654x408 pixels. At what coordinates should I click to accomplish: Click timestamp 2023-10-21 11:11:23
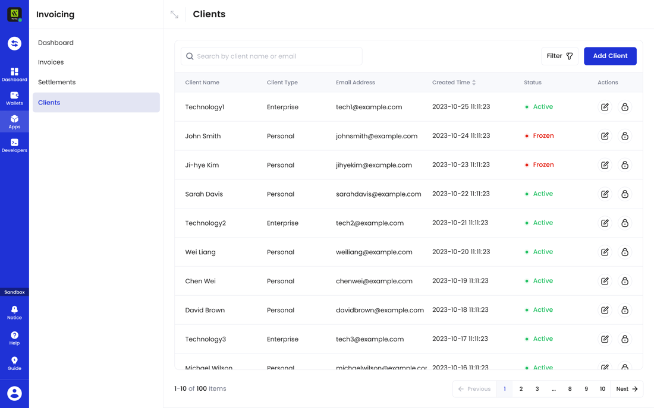(x=460, y=223)
